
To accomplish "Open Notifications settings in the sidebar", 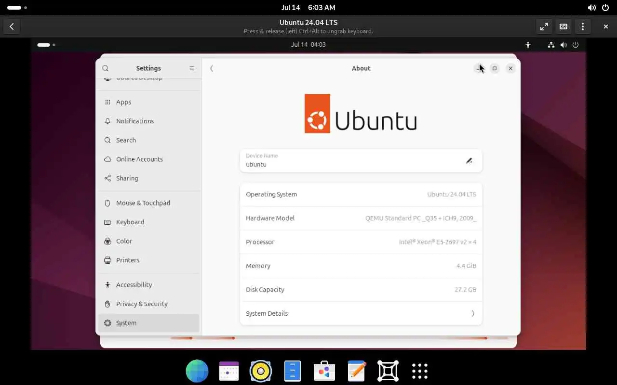I will point(148,121).
